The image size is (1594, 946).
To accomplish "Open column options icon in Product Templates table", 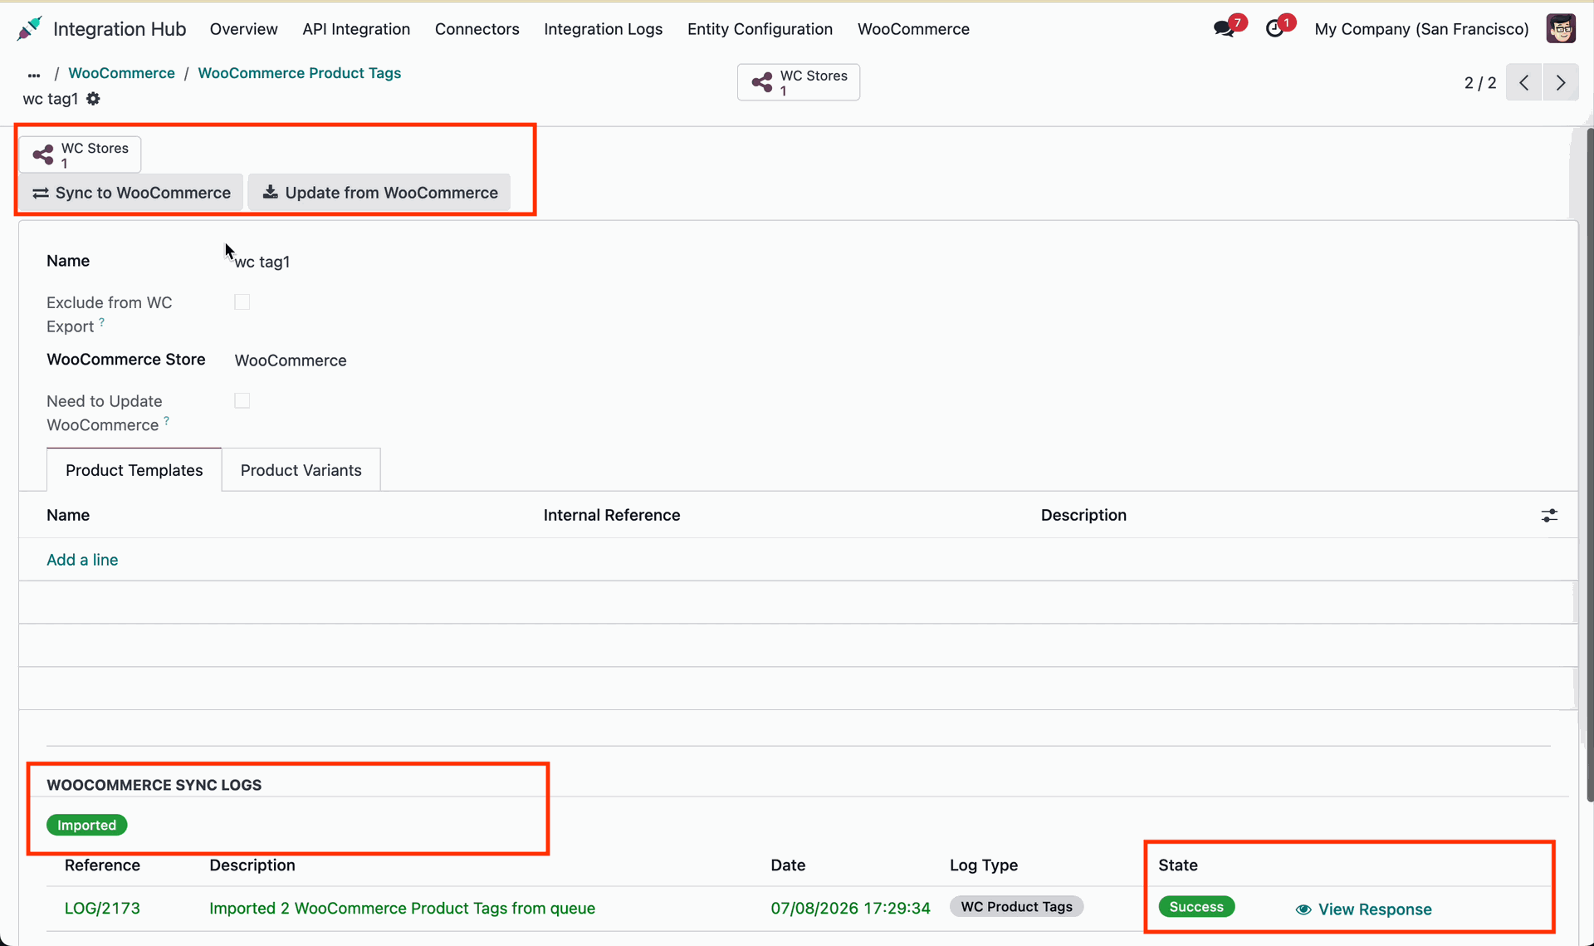I will coord(1549,516).
